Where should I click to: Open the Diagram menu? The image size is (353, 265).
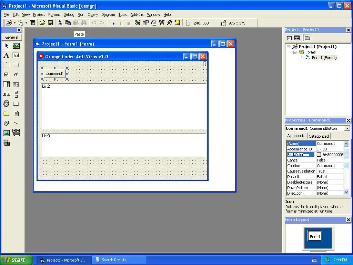(108, 14)
